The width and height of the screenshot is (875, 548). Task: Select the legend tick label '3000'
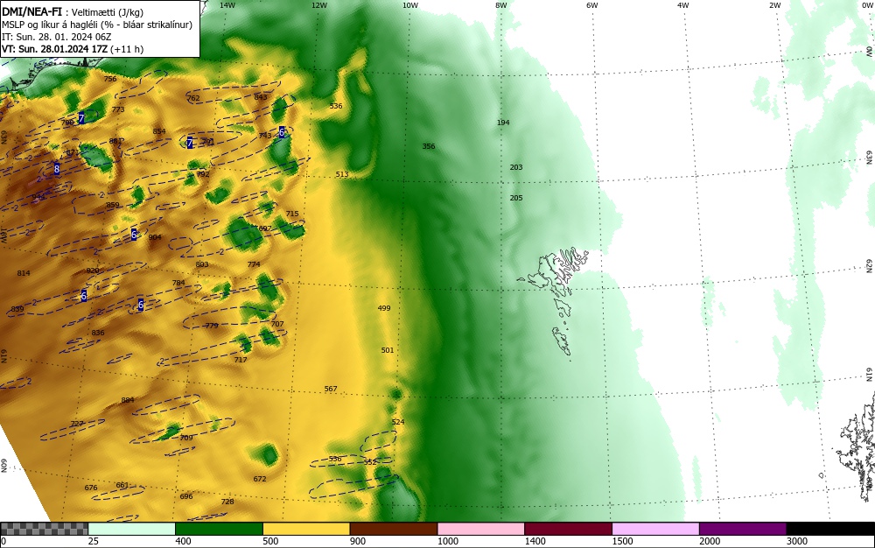797,541
